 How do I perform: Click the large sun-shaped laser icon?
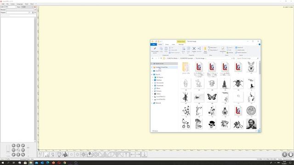pos(84,154)
